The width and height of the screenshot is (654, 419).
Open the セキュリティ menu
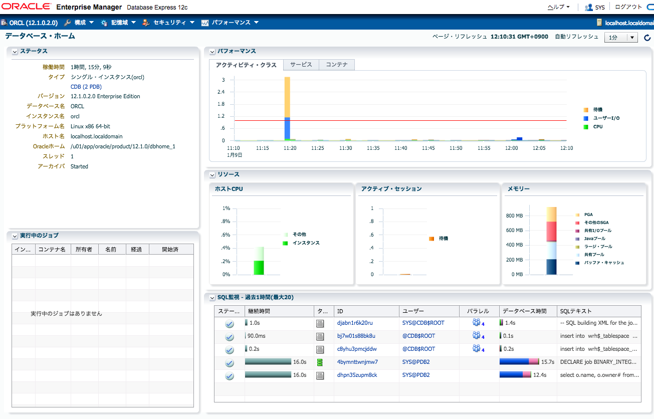(174, 23)
